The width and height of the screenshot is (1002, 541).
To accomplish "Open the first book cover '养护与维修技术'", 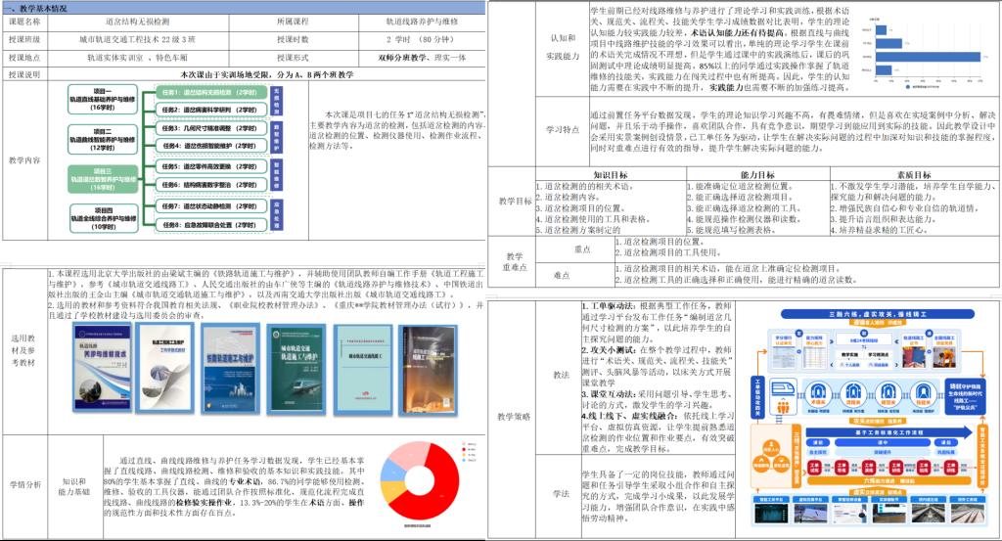I will tap(102, 367).
